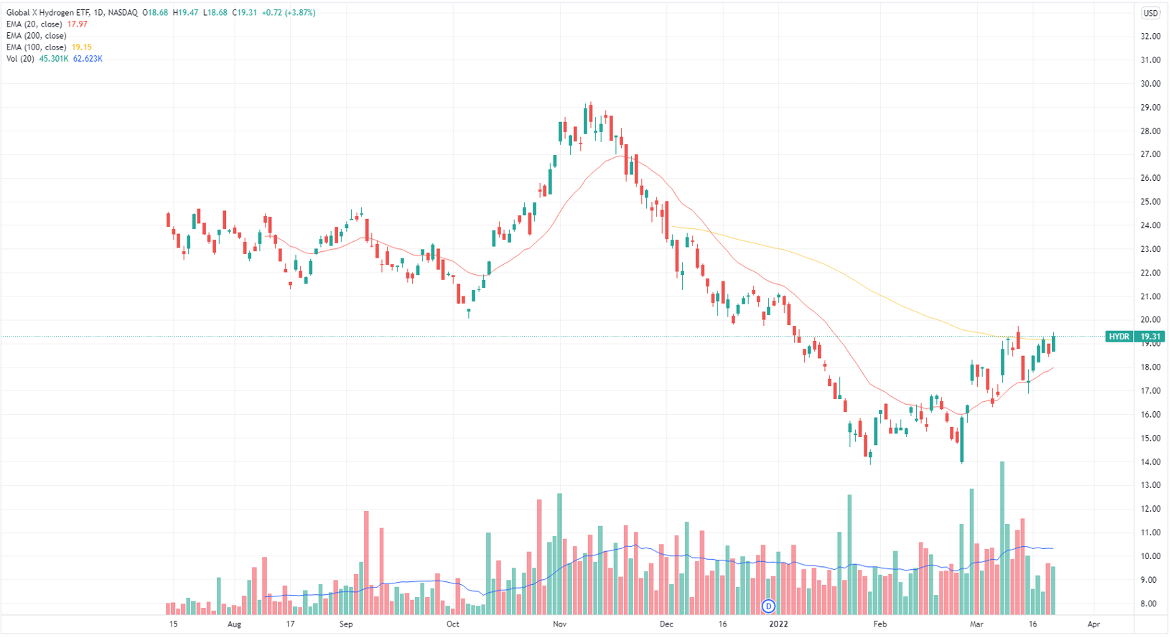Click the 17.00 price axis label
The height and width of the screenshot is (638, 1171).
click(x=1150, y=391)
